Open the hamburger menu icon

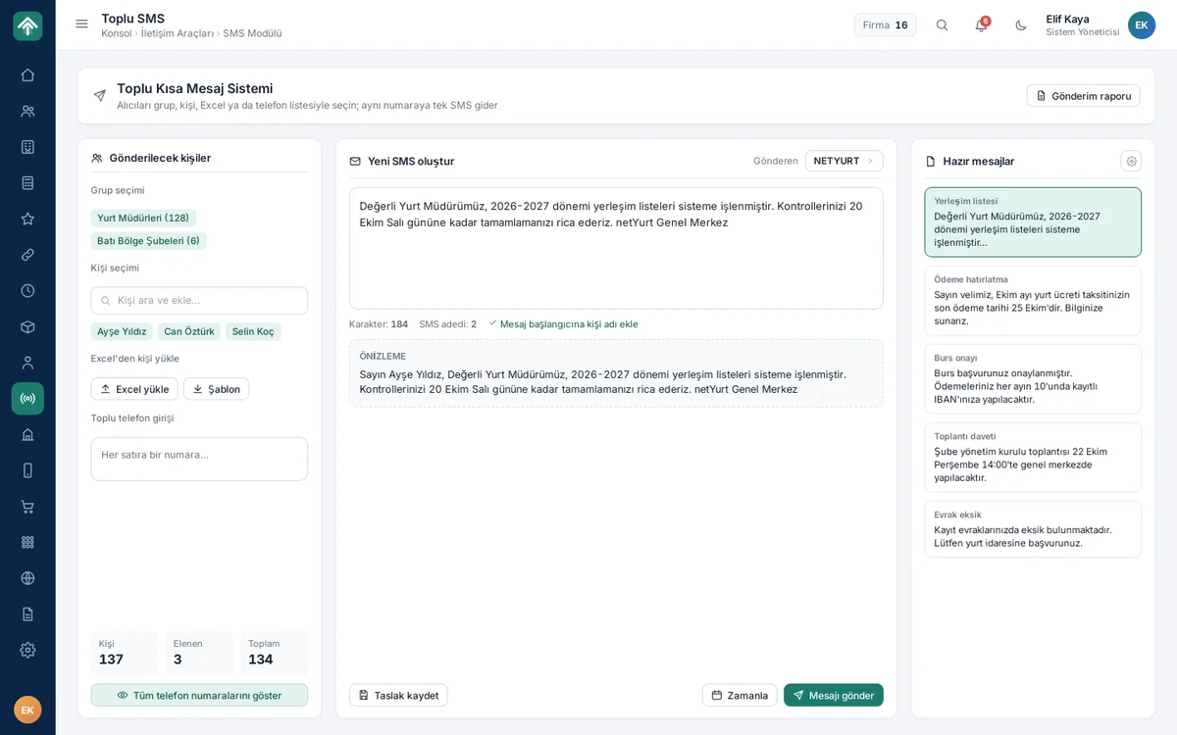(81, 24)
